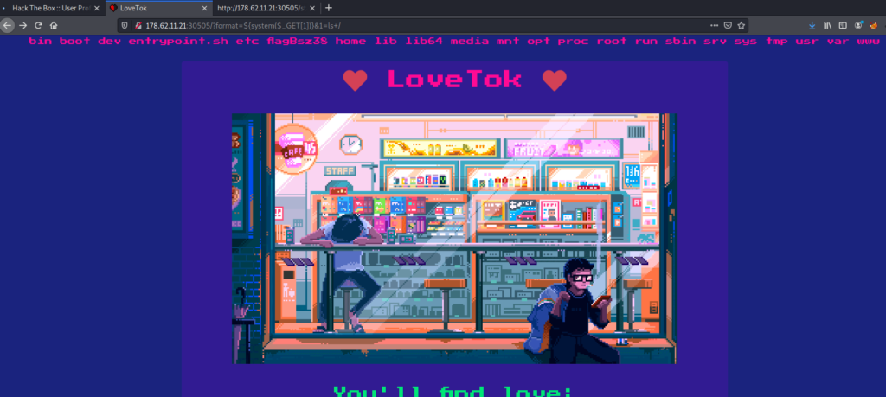Bookmark this page with the star

(x=742, y=25)
